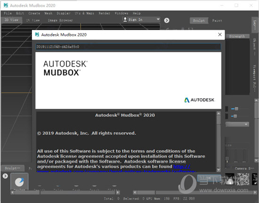Screen dimensions: 259x203
Task: Open the Windows menu
Action: coord(121,13)
